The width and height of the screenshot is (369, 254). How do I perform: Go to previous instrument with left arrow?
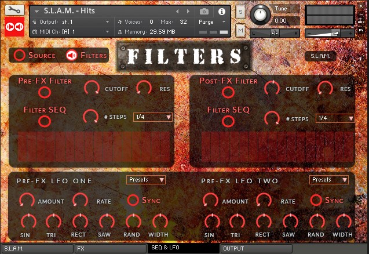177,12
